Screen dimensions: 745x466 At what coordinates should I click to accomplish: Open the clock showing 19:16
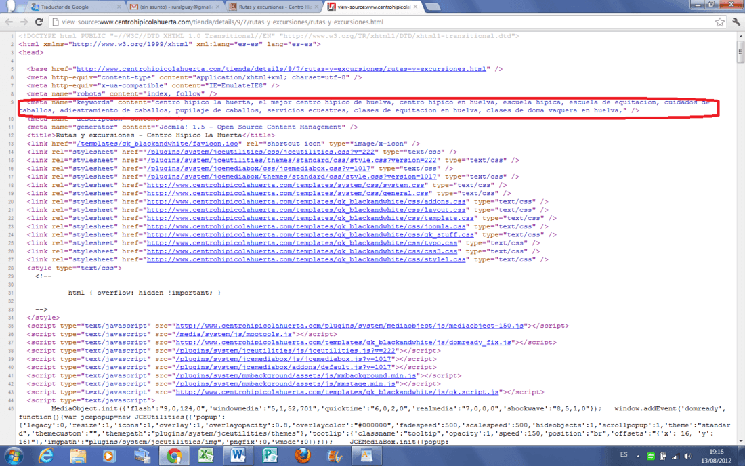point(717,456)
